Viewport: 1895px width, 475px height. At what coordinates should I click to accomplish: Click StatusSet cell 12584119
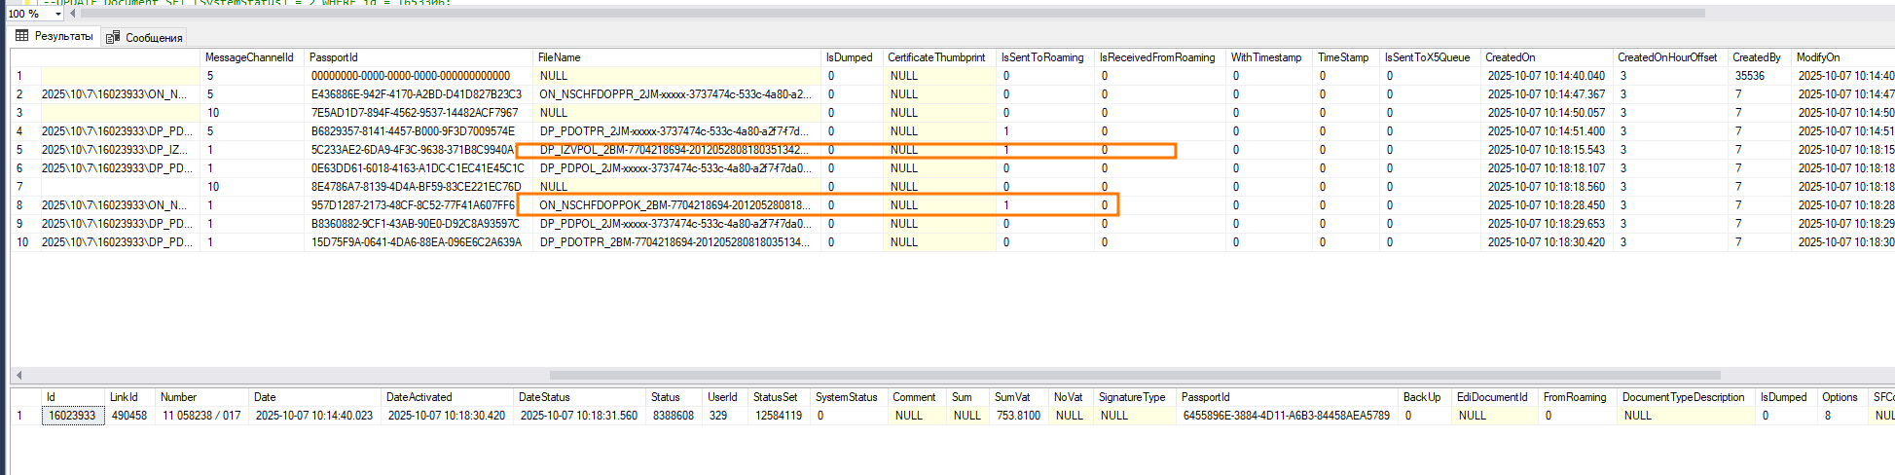tap(779, 416)
